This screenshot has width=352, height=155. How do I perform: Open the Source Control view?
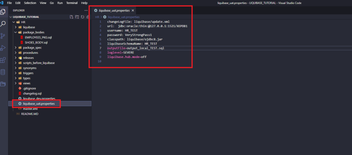coord(3,36)
